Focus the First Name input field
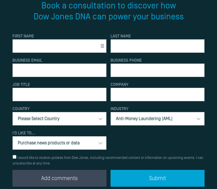This screenshot has width=217, height=189. 59,46
